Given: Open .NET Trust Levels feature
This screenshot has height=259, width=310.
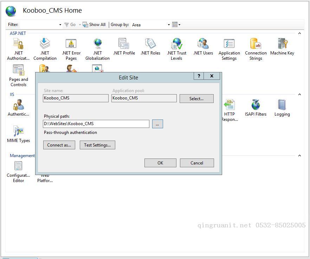Looking at the screenshot, I should click(176, 49).
